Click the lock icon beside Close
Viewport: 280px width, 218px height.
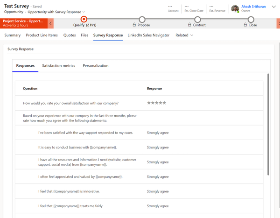pyautogui.click(x=245, y=25)
